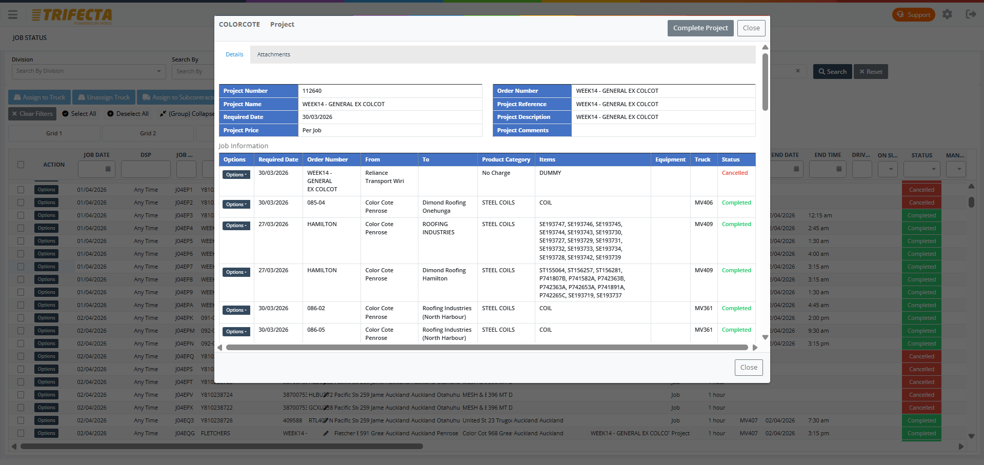Click Deselect All in the grid toolbar
The image size is (984, 465).
[128, 114]
